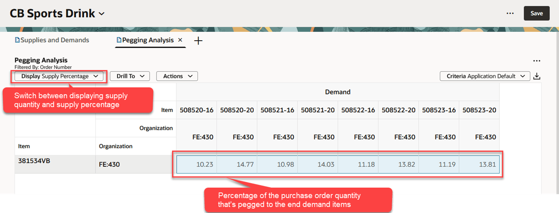Screen dimensions: 559x213
Task: Select the FE:430 row organization cell
Action: pyautogui.click(x=136, y=164)
